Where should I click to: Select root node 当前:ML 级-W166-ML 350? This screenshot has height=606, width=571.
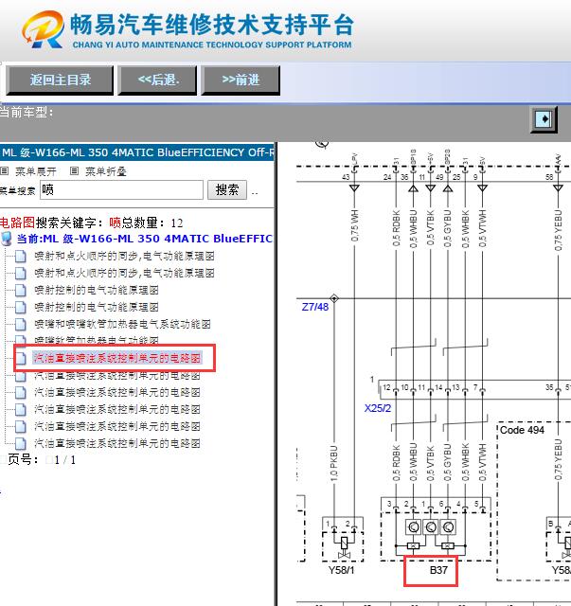[x=144, y=239]
